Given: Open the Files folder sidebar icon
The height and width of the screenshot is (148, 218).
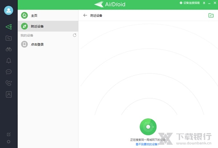Looking at the screenshot, I should click(x=9, y=38).
